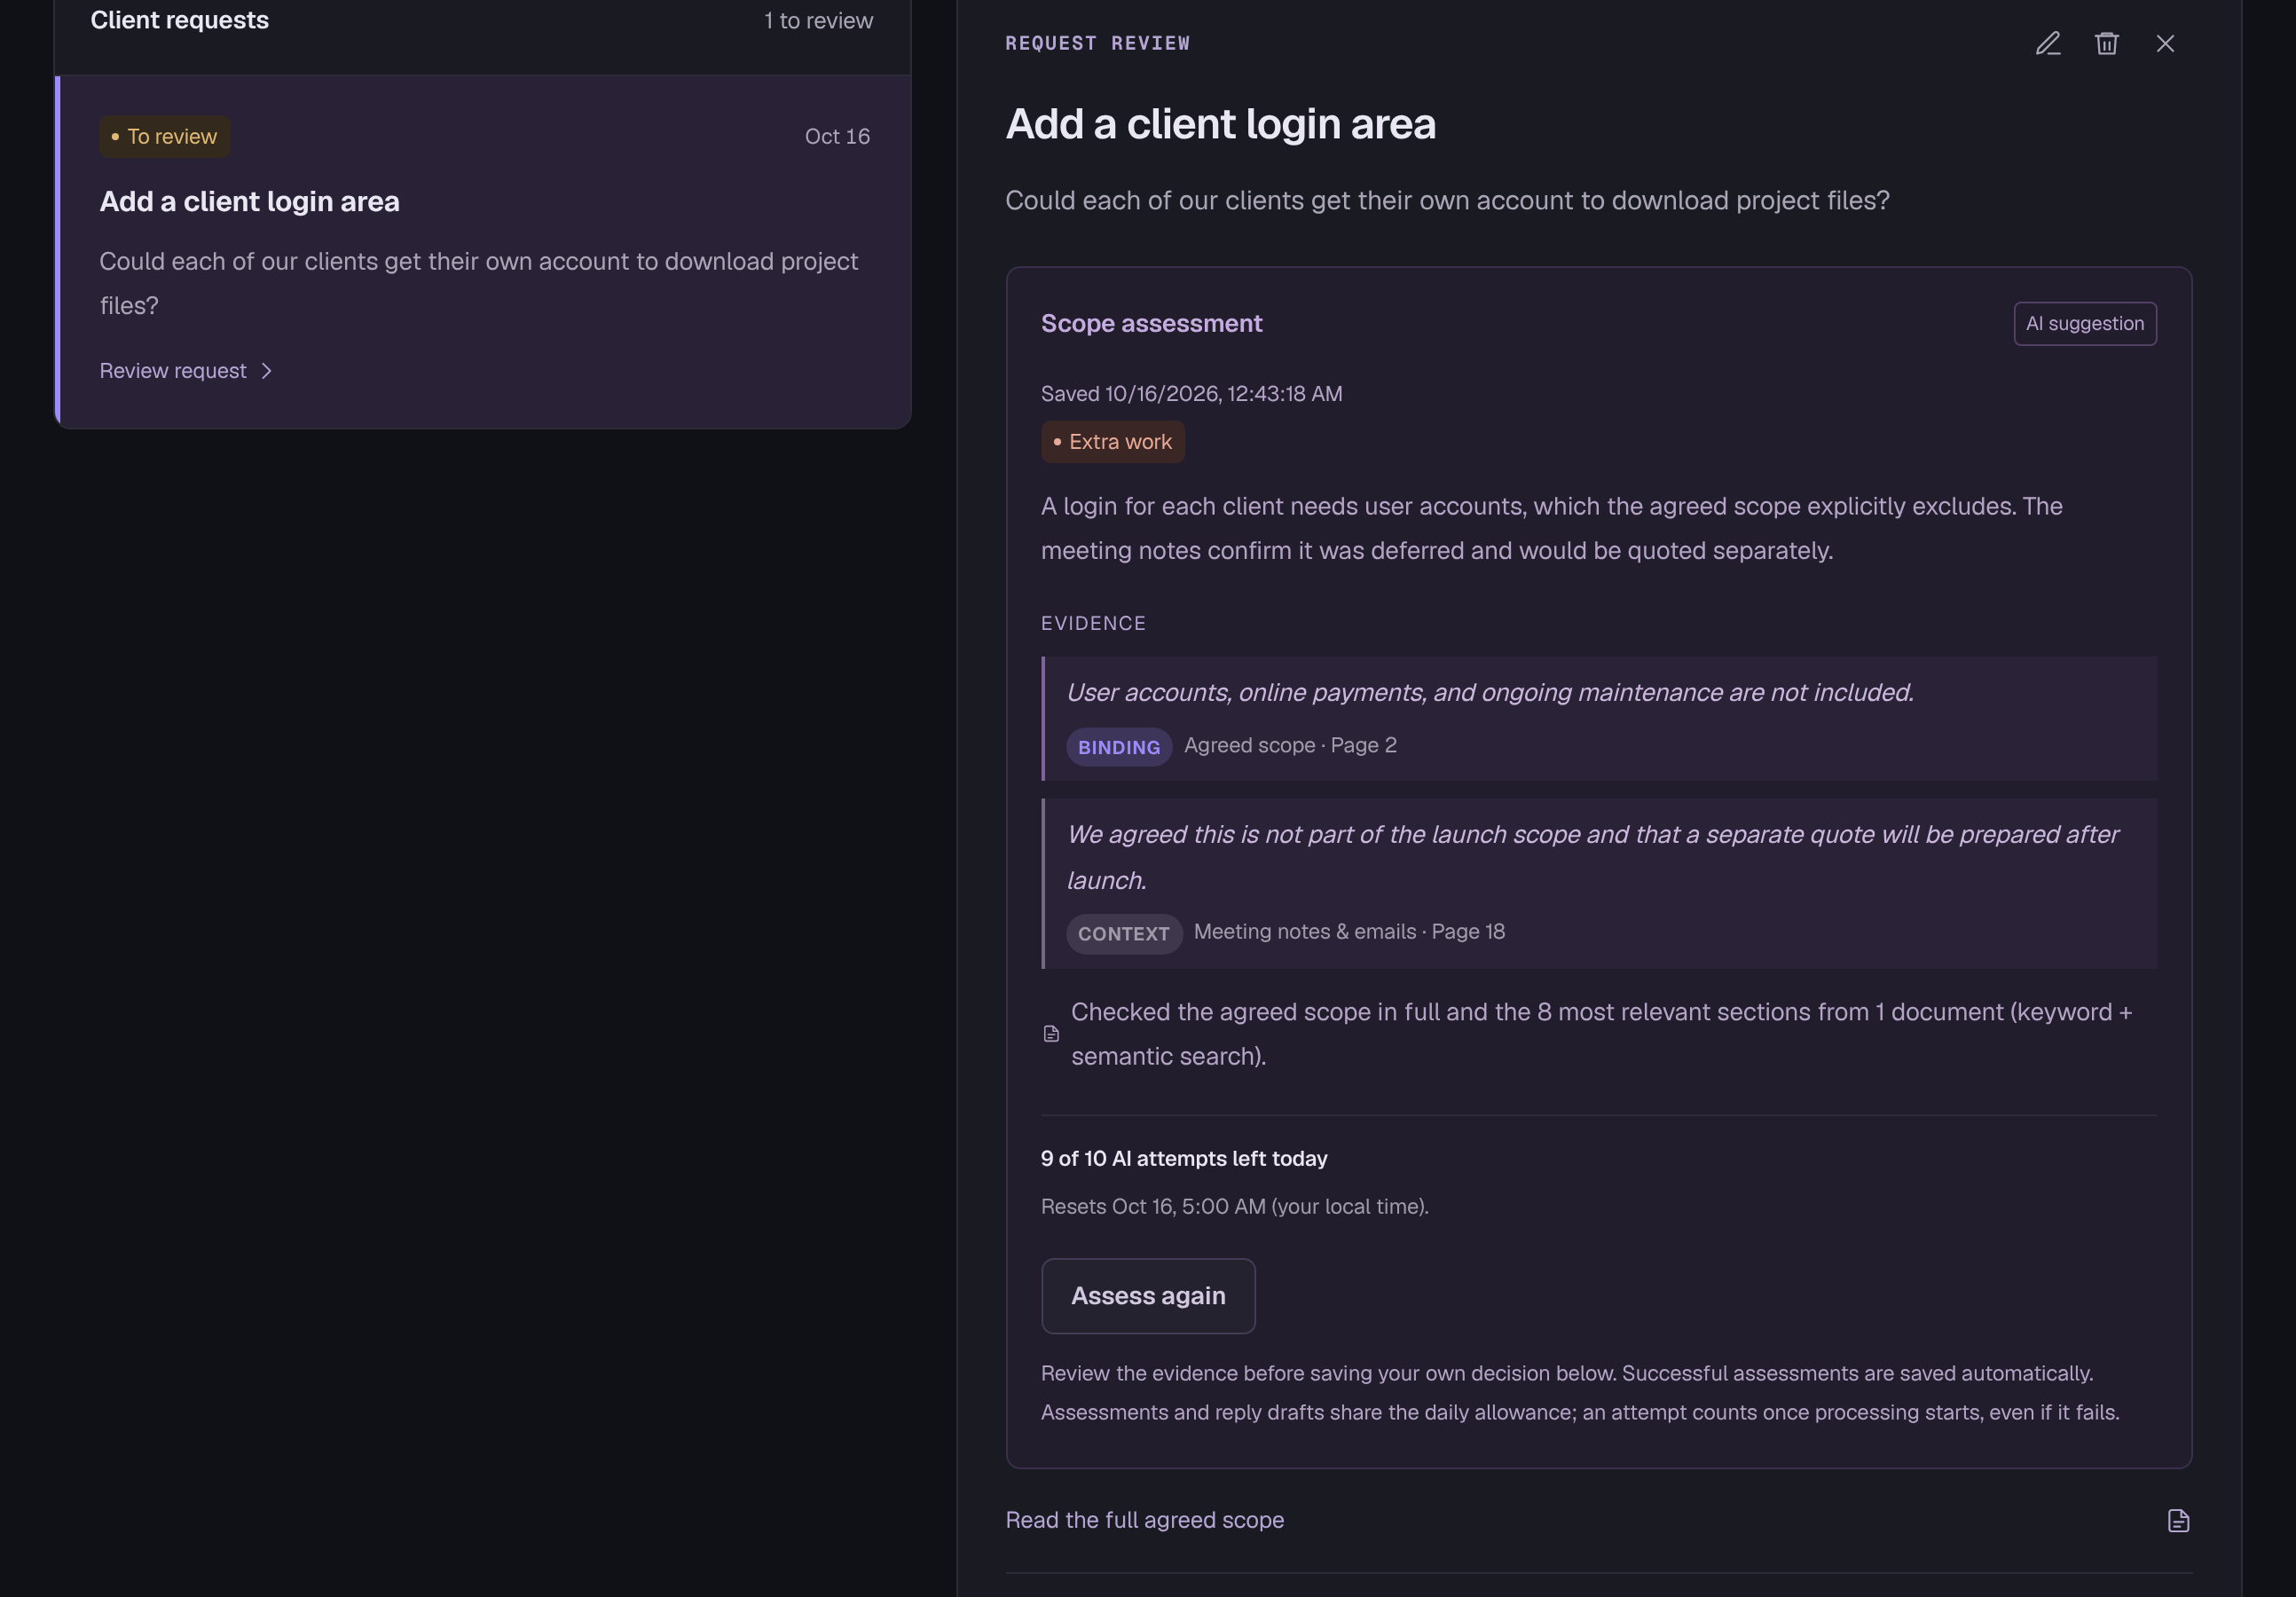This screenshot has height=1597, width=2296.
Task: Click the BINDING evidence label
Action: pyautogui.click(x=1119, y=747)
